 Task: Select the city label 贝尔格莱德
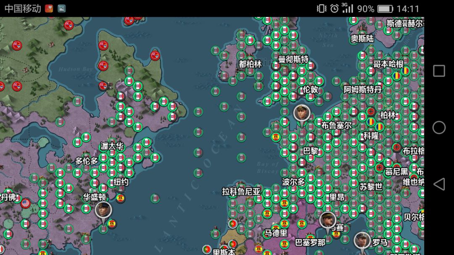tap(414, 217)
